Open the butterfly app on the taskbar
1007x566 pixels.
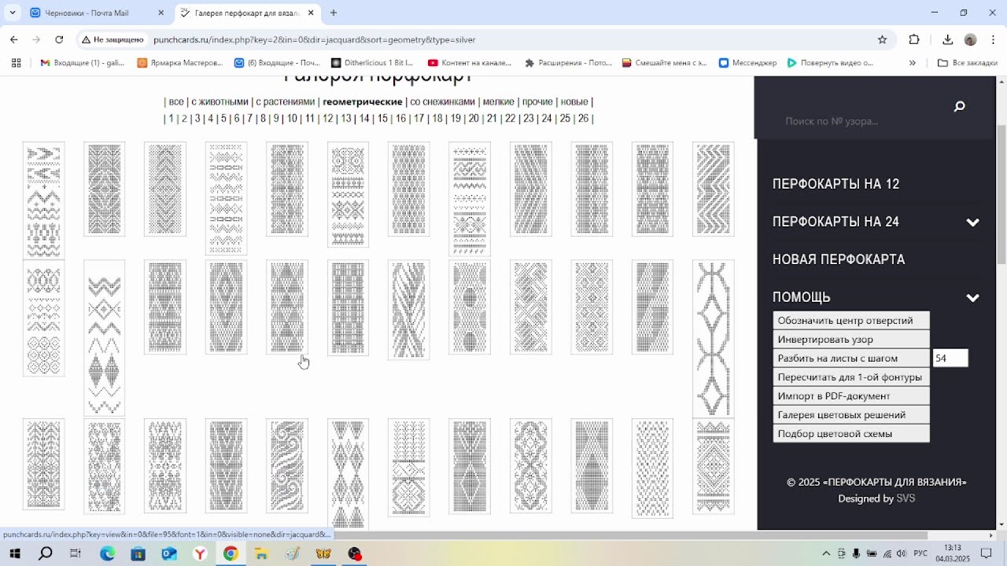[323, 554]
